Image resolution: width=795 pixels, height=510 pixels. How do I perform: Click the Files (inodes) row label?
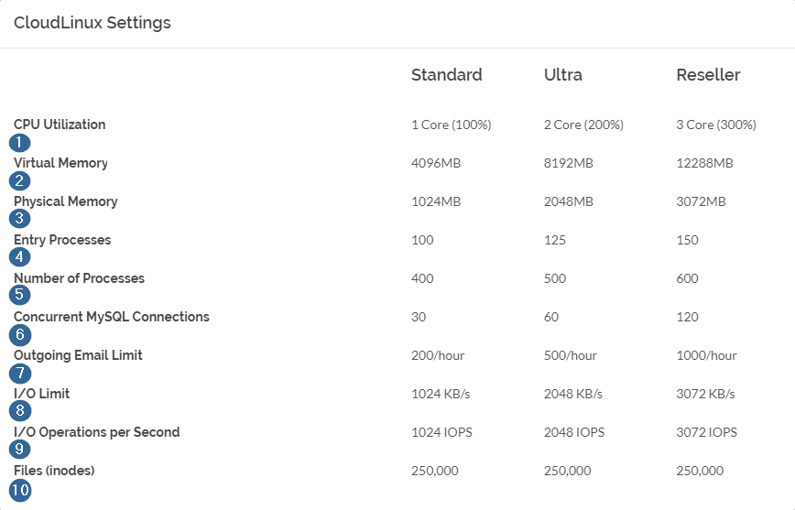pos(54,471)
